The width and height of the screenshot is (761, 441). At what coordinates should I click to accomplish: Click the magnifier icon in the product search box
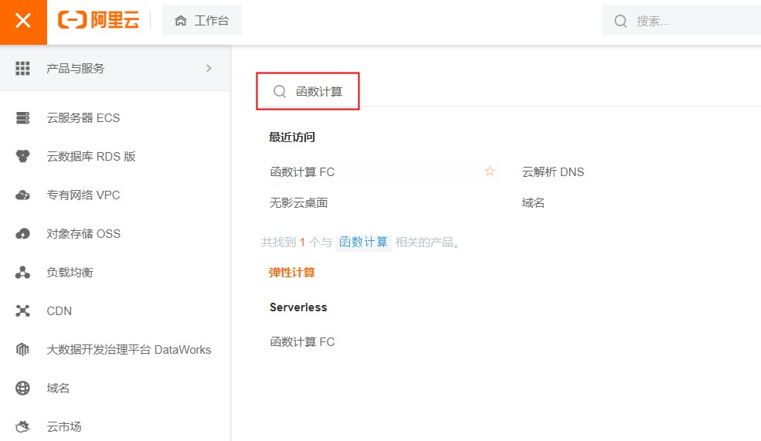point(280,91)
